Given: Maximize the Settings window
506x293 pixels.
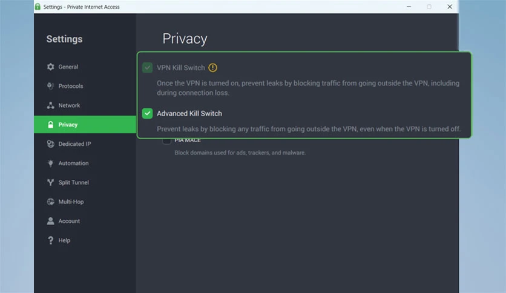Looking at the screenshot, I should point(429,7).
